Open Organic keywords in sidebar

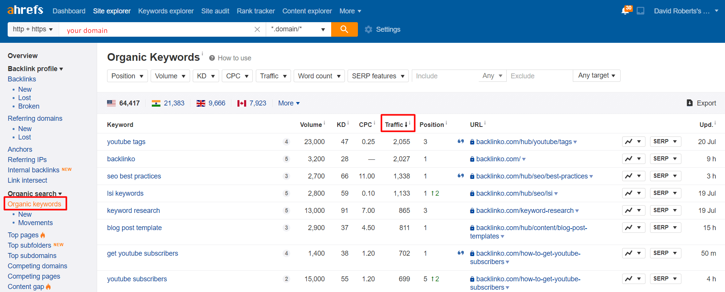[x=34, y=204]
